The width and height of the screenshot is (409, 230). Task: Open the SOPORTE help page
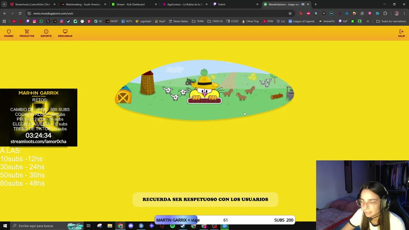(x=46, y=33)
